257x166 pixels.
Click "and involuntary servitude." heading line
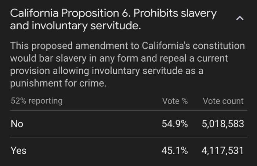click(75, 26)
